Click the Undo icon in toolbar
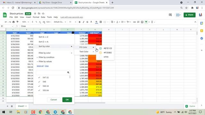 [6, 22]
